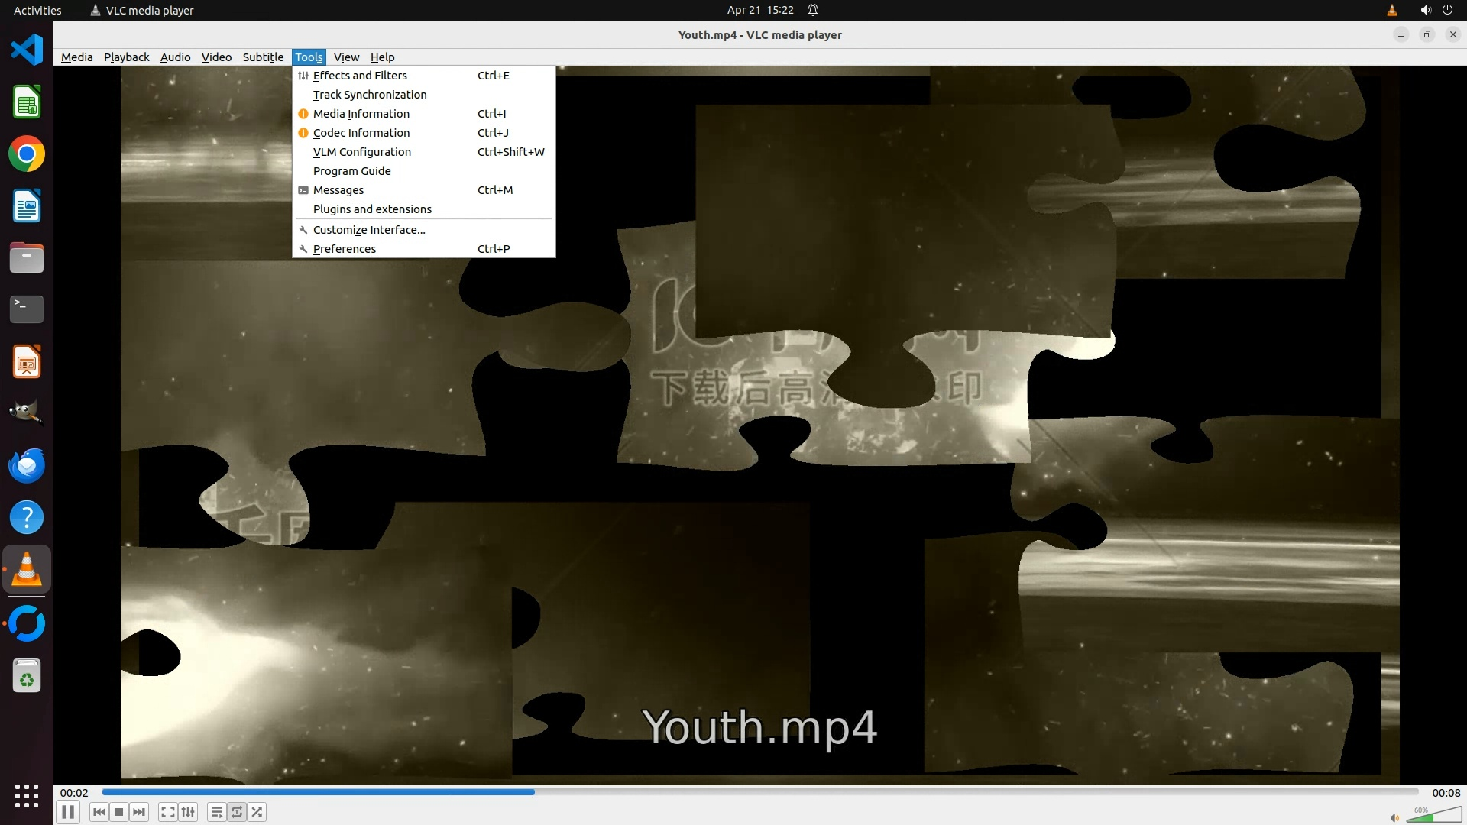1467x825 pixels.
Task: Open Thunderbird from the dock
Action: 27,465
